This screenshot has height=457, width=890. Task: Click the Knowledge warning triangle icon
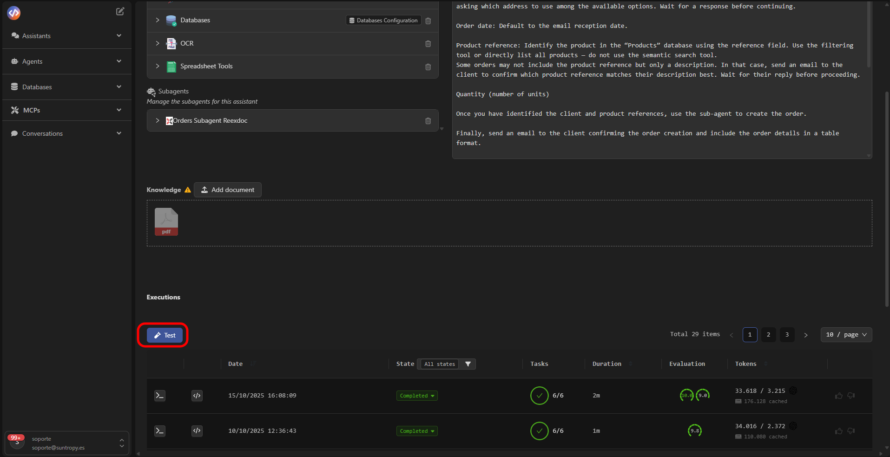pos(188,190)
